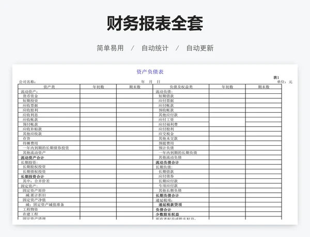Click 一年内到期的长期债券投资 row label
This screenshot has height=237, width=310.
coord(45,148)
